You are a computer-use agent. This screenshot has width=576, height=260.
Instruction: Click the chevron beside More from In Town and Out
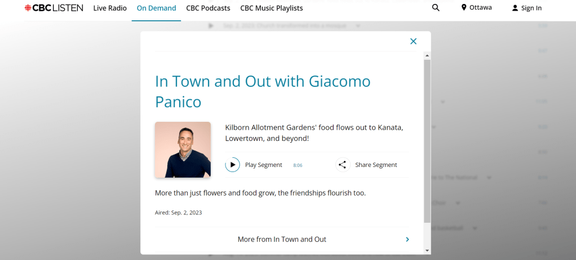(x=407, y=239)
